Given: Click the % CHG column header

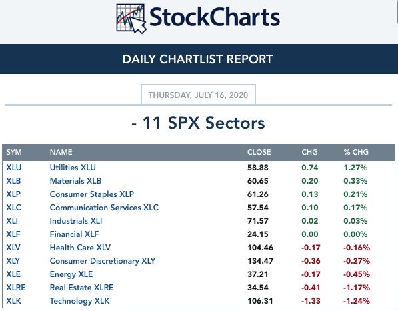Looking at the screenshot, I should 356,152.
